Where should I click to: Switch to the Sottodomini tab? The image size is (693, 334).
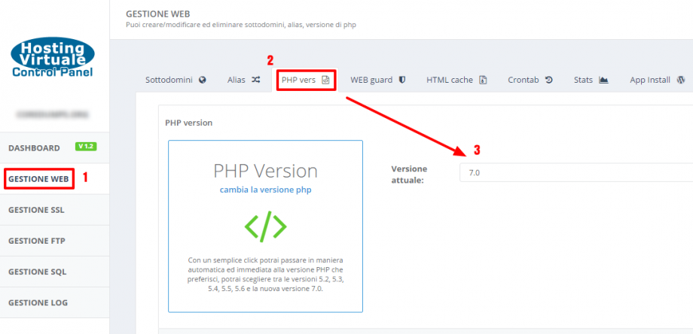tap(169, 80)
